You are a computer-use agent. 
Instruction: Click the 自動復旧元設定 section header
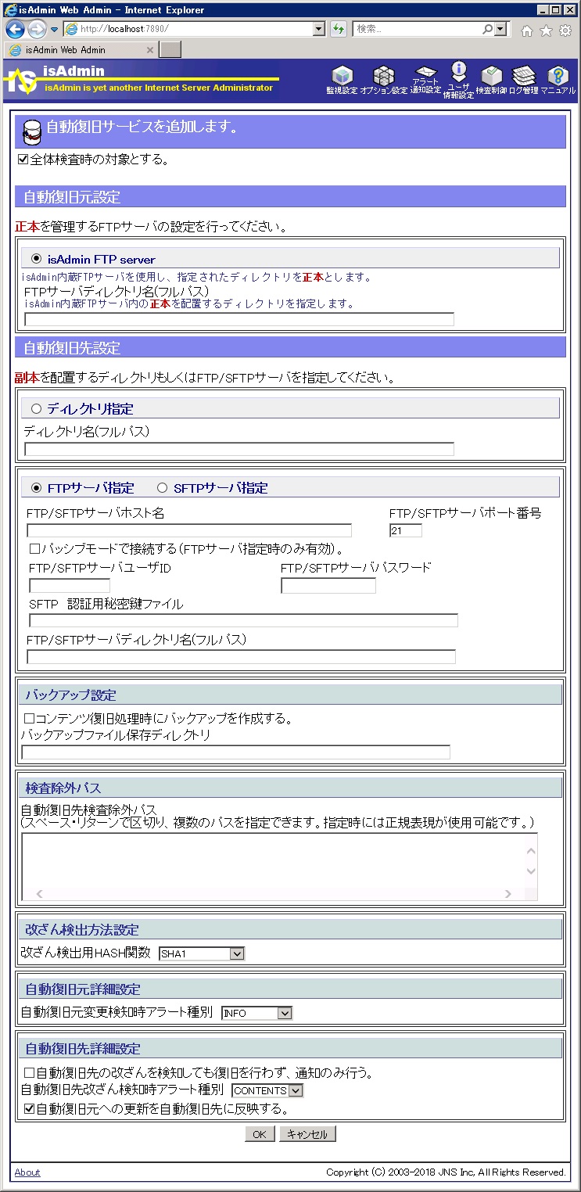pos(290,196)
